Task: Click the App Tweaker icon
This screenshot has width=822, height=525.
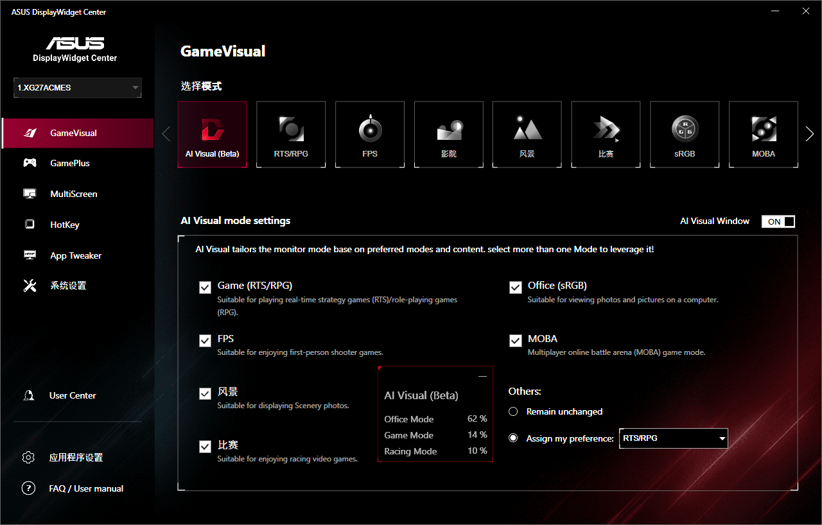Action: tap(30, 255)
